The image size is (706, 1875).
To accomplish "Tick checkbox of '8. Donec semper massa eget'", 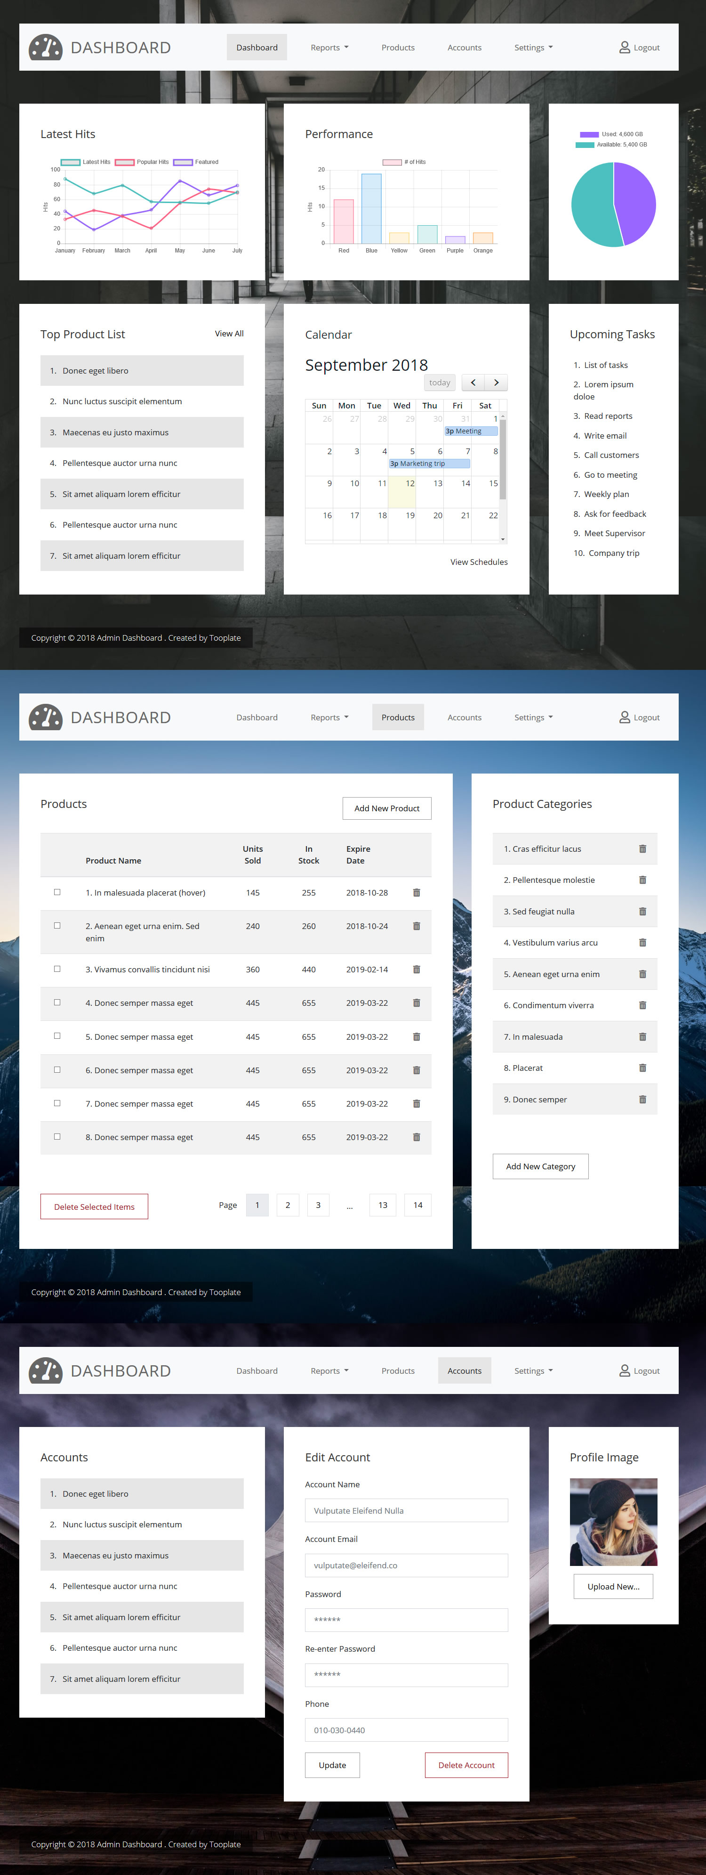I will click(x=56, y=1136).
